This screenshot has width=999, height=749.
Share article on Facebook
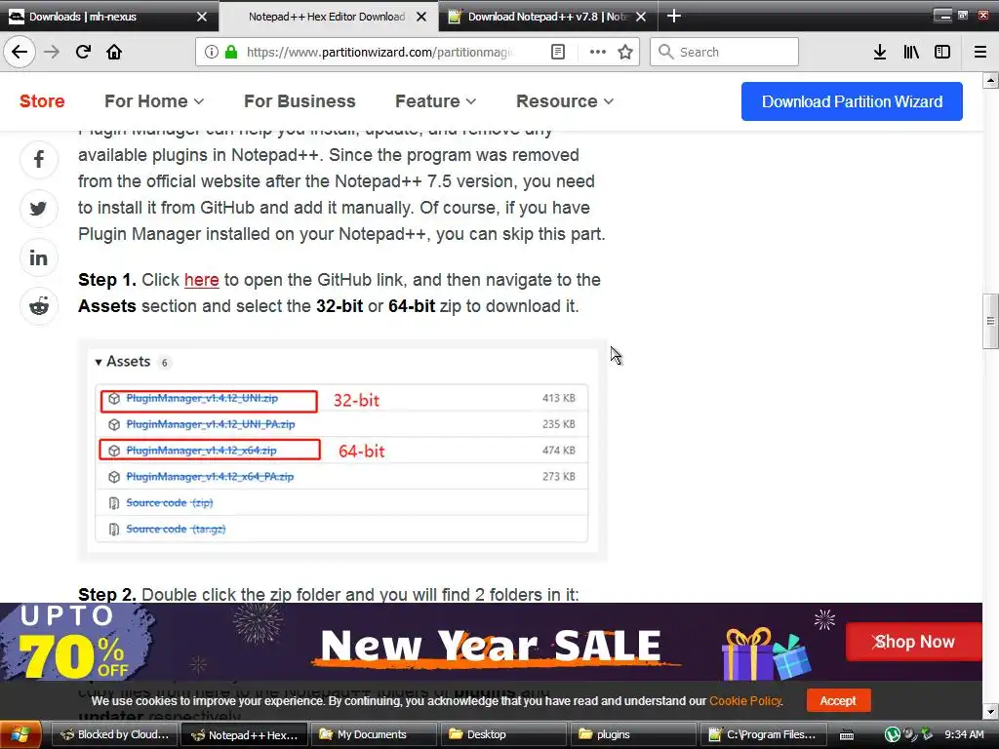pyautogui.click(x=39, y=159)
